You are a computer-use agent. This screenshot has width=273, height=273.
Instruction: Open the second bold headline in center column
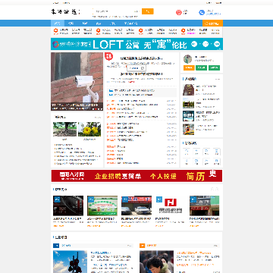click(x=141, y=74)
